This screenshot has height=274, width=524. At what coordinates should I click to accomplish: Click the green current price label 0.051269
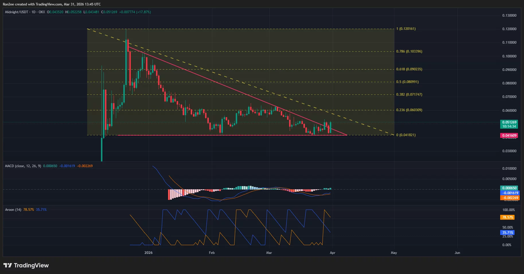(x=509, y=122)
